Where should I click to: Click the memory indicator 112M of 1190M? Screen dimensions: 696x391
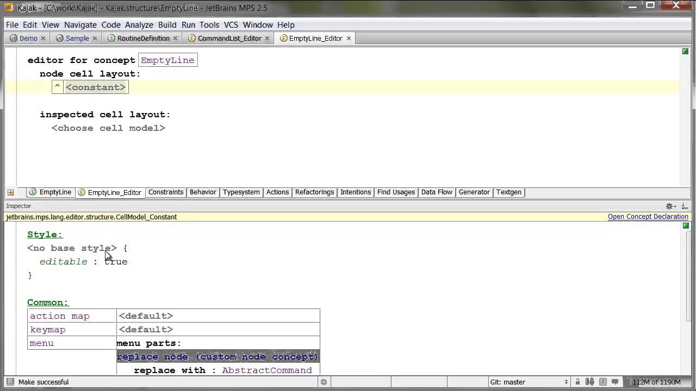point(656,382)
